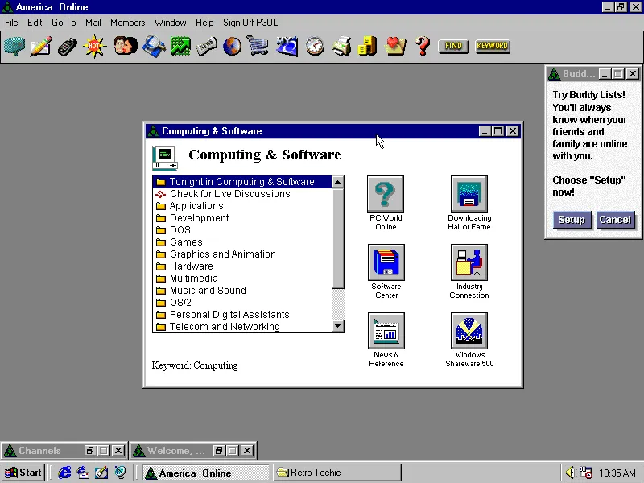Open the Read New Mail icon

(14, 46)
